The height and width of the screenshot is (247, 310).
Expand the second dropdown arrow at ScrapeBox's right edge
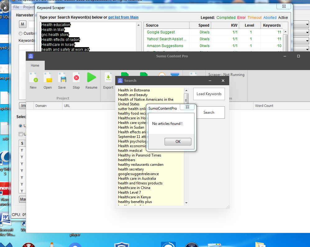[x=307, y=33]
